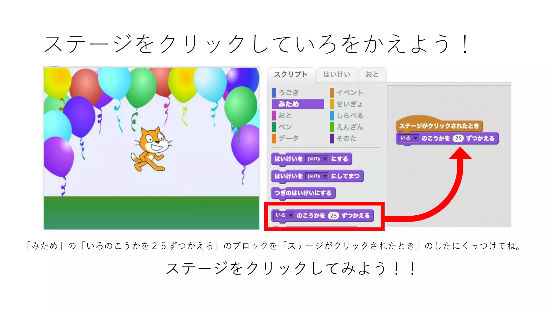The height and width of the screenshot is (309, 549).
Task: Open the はいけい tab
Action: (337, 74)
